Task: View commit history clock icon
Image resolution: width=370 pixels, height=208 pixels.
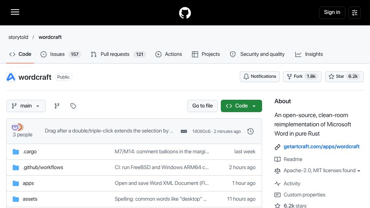Action: pyautogui.click(x=251, y=131)
